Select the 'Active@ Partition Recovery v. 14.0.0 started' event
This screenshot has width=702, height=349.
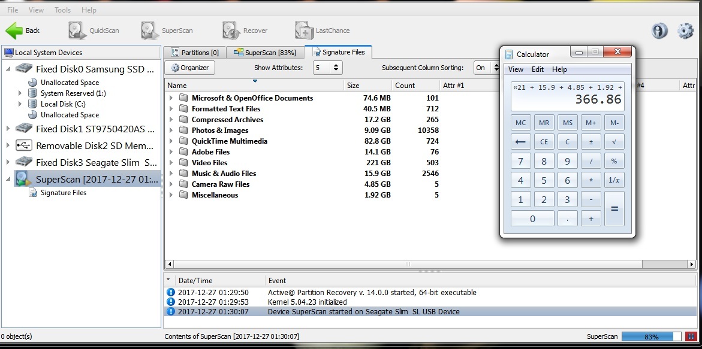point(430,292)
